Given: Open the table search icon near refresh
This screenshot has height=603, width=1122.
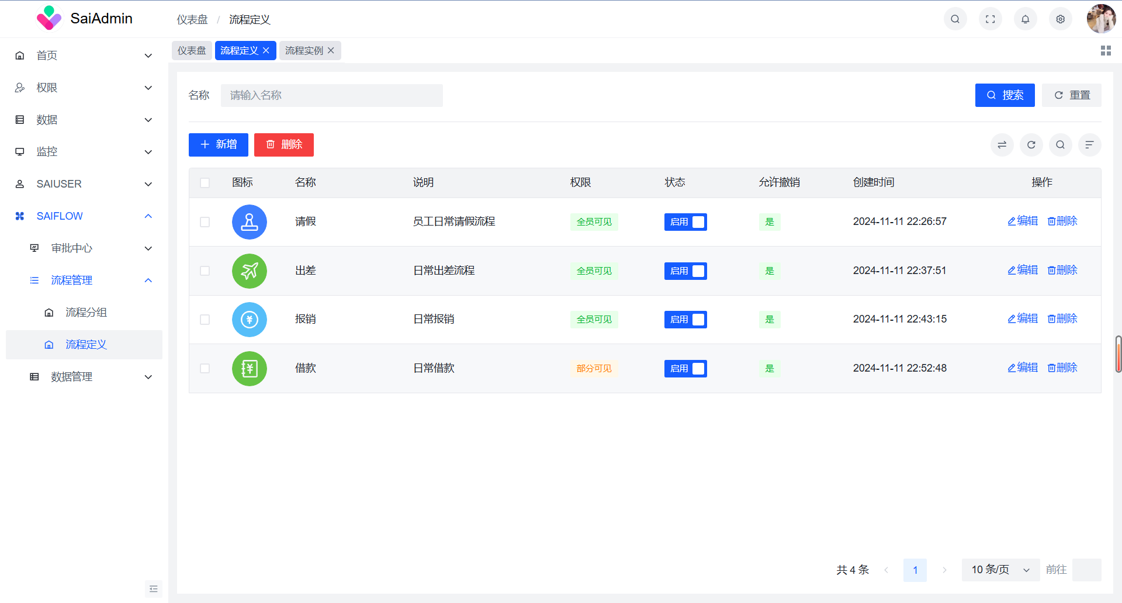Looking at the screenshot, I should pyautogui.click(x=1060, y=145).
